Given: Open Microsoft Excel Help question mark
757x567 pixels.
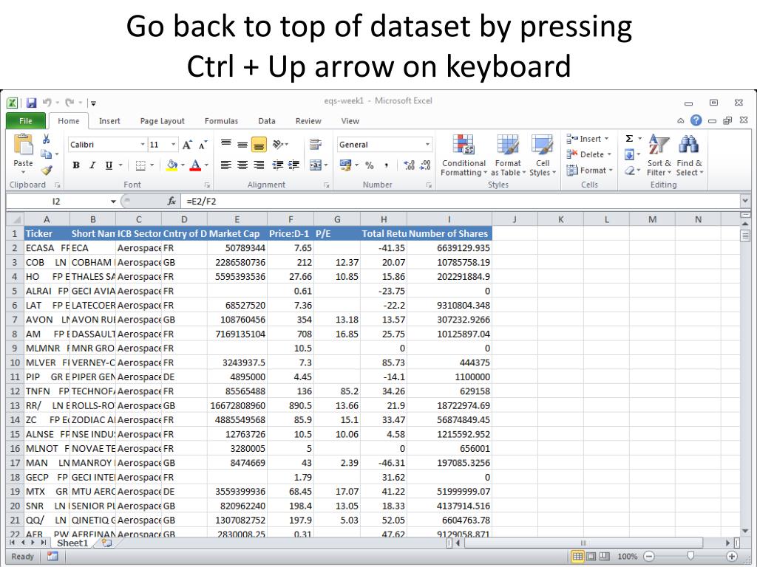Looking at the screenshot, I should click(x=696, y=120).
